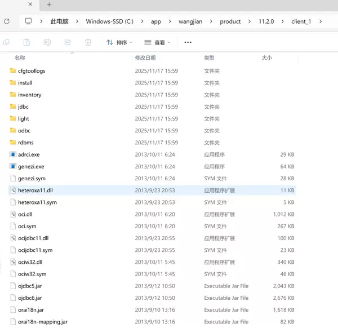Click the share icon in toolbar
The height and width of the screenshot is (328, 338).
pos(68,42)
